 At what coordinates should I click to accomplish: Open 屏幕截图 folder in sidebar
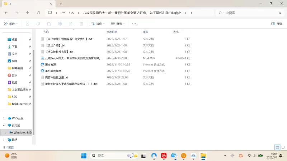coord(17,68)
